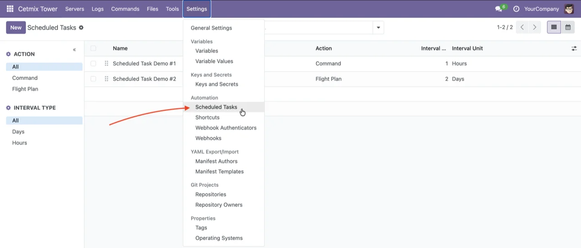
Task: Grab drag handle of Scheduled Task Demo #2
Action: coord(106,79)
